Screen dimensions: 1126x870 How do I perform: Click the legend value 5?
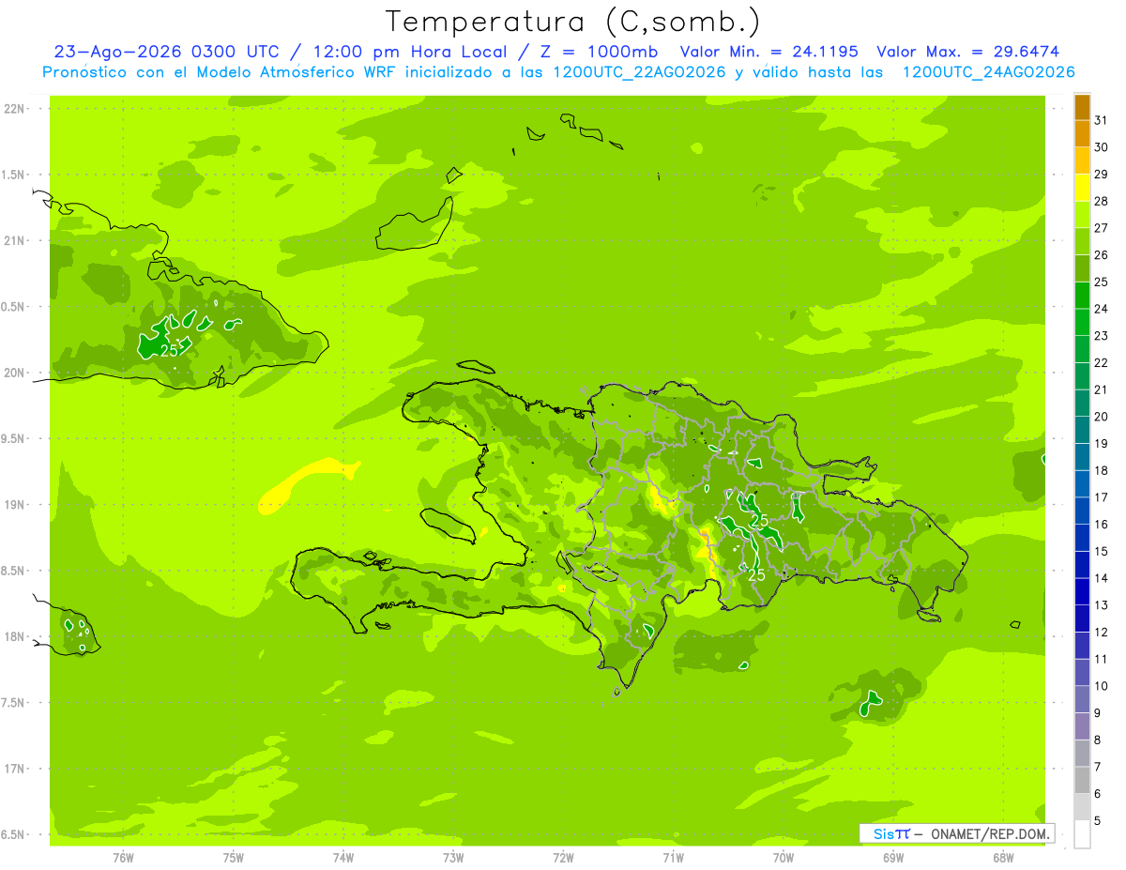(x=1098, y=822)
